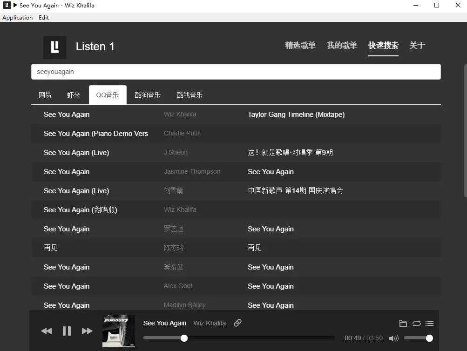Open the 我的歌单 navigation tab
This screenshot has height=351, width=467.
pyautogui.click(x=342, y=45)
